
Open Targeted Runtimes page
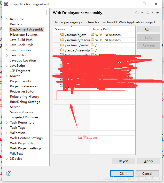(x=24, y=117)
